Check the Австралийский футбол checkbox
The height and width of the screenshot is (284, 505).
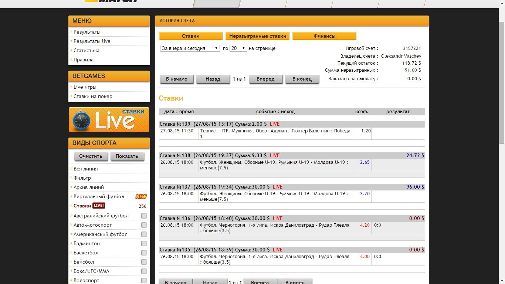[144, 216]
